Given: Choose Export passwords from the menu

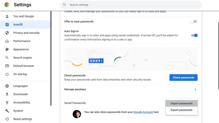Looking at the screenshot, I should click(x=181, y=110).
